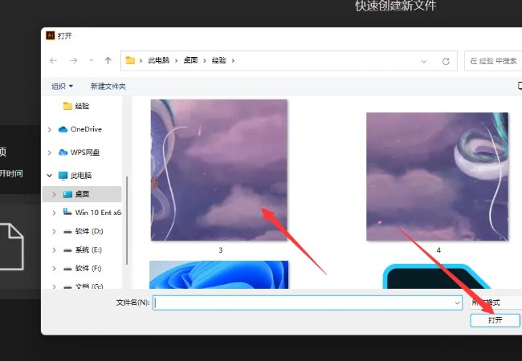Click new file page icon in Illustrator window
The image size is (522, 361).
12,247
